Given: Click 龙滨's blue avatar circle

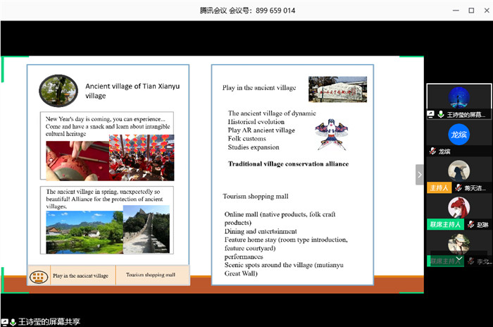Looking at the screenshot, I should click(458, 133).
